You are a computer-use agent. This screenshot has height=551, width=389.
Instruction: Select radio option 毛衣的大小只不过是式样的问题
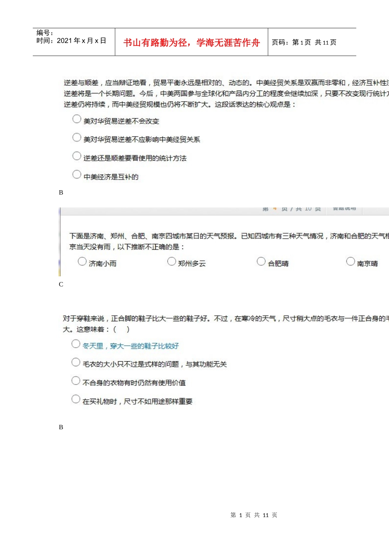tap(76, 362)
